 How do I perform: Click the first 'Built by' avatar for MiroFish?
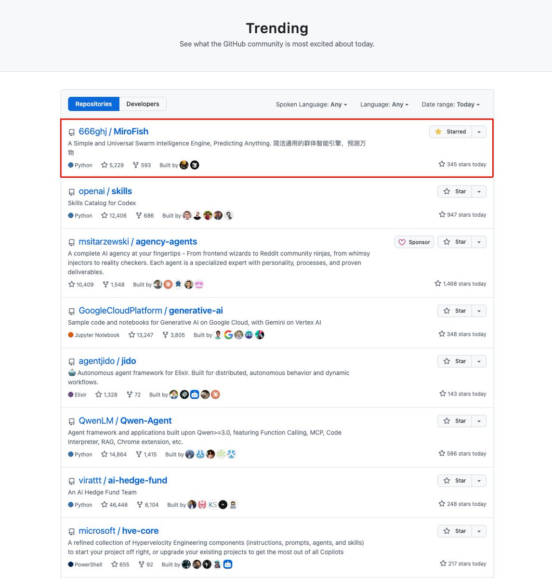[184, 165]
